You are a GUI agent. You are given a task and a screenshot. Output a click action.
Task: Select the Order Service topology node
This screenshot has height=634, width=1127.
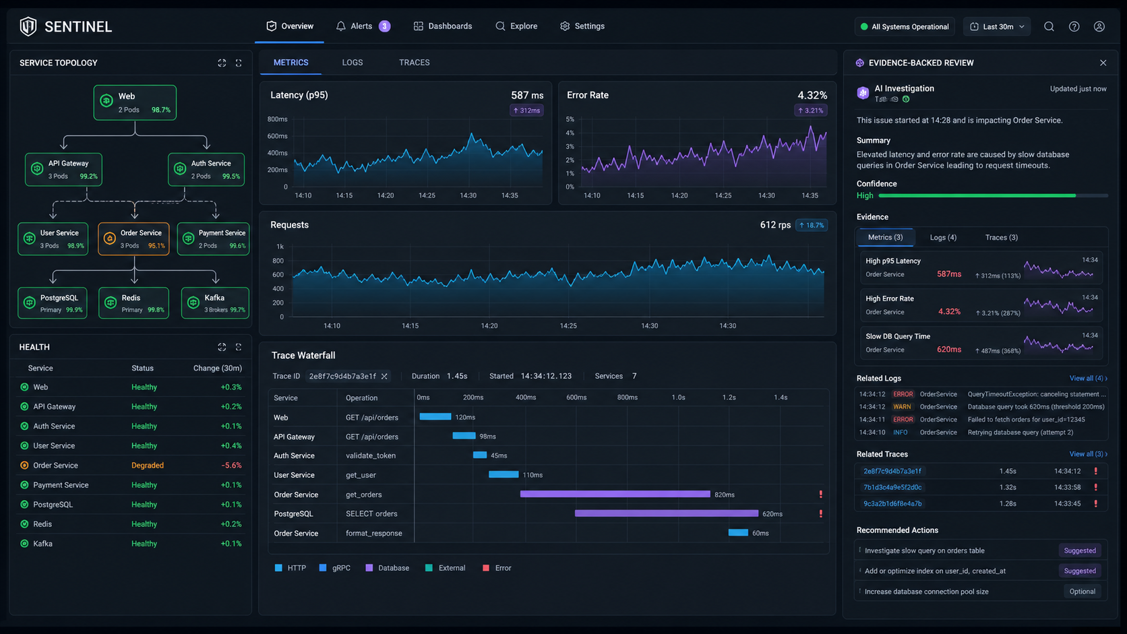point(133,239)
